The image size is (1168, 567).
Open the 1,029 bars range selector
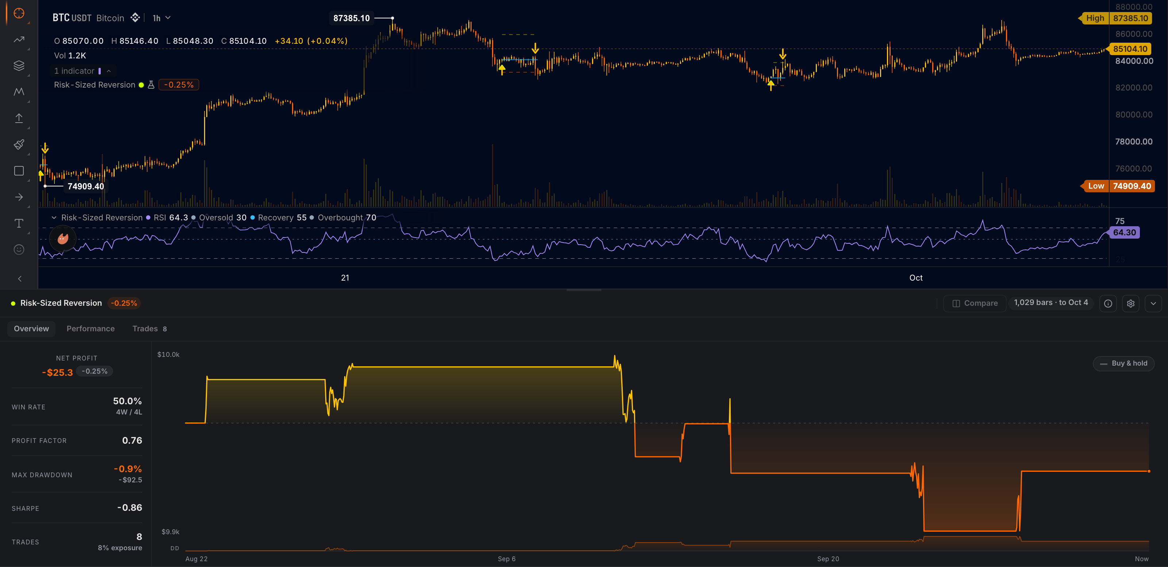1050,303
